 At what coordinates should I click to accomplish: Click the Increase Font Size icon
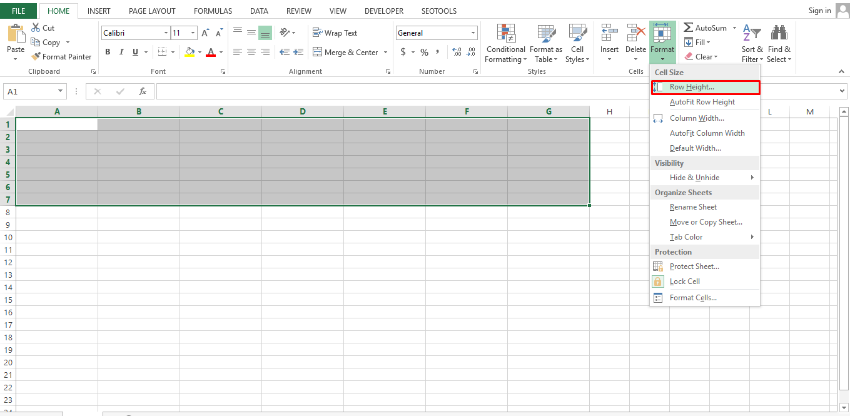pos(205,33)
